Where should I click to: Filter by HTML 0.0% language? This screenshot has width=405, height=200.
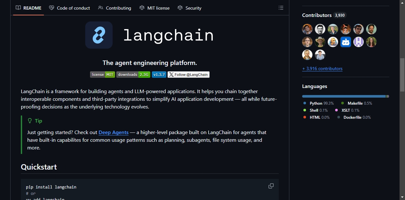pos(317,117)
